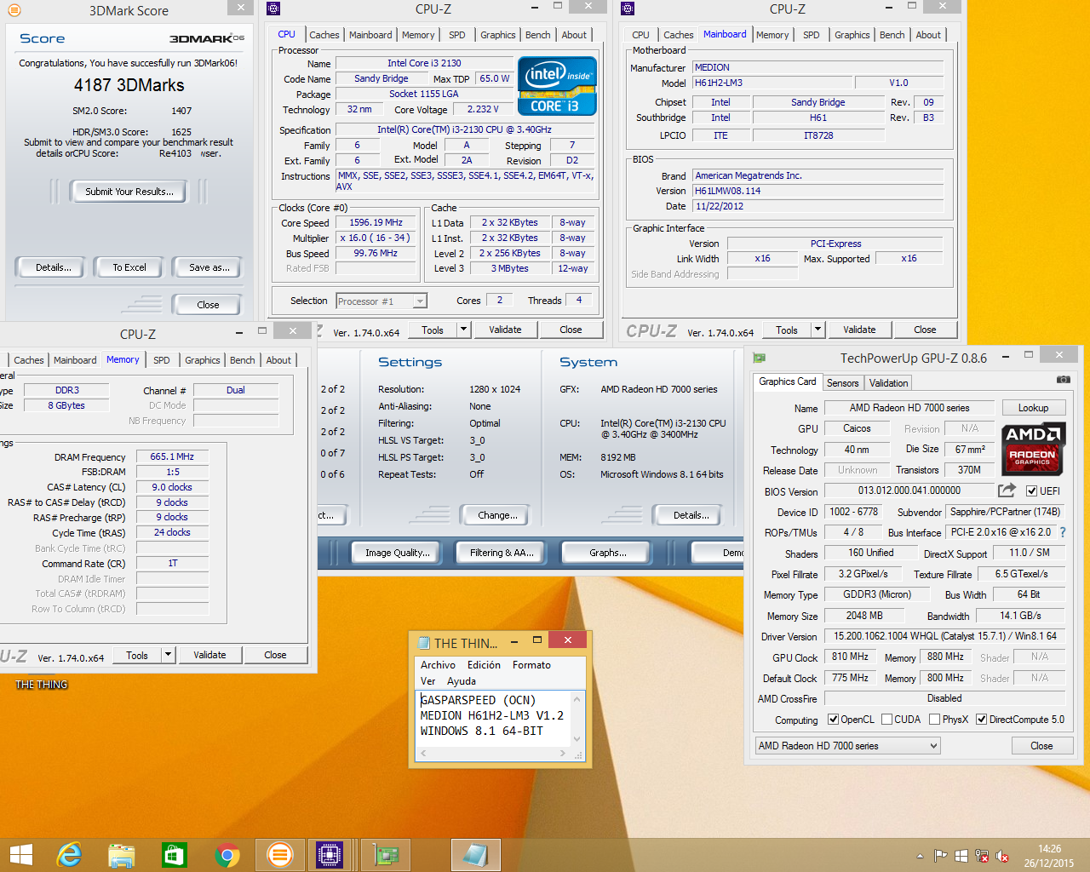Expand Tools arrow in CPU-Z Memory window
This screenshot has width=1090, height=872.
click(x=168, y=655)
